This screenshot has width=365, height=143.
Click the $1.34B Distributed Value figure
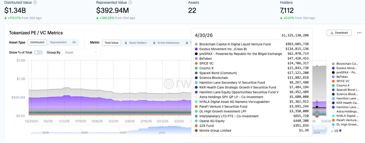15,10
